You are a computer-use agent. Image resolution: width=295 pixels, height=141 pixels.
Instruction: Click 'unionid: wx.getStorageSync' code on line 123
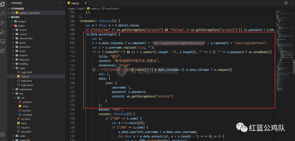click(142, 96)
